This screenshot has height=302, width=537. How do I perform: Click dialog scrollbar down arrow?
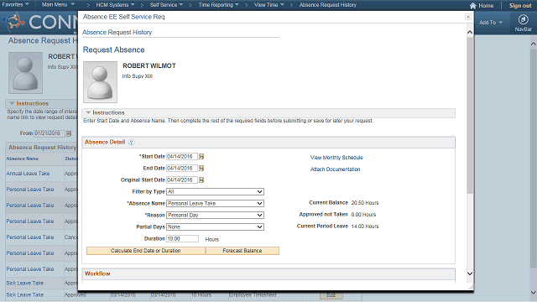470,273
